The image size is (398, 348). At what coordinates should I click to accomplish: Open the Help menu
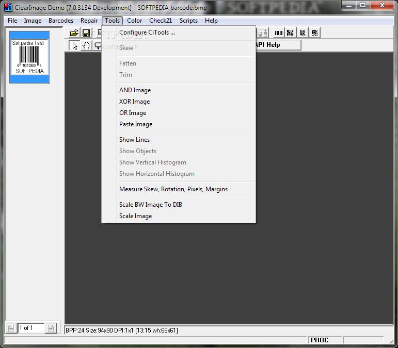[x=211, y=21]
